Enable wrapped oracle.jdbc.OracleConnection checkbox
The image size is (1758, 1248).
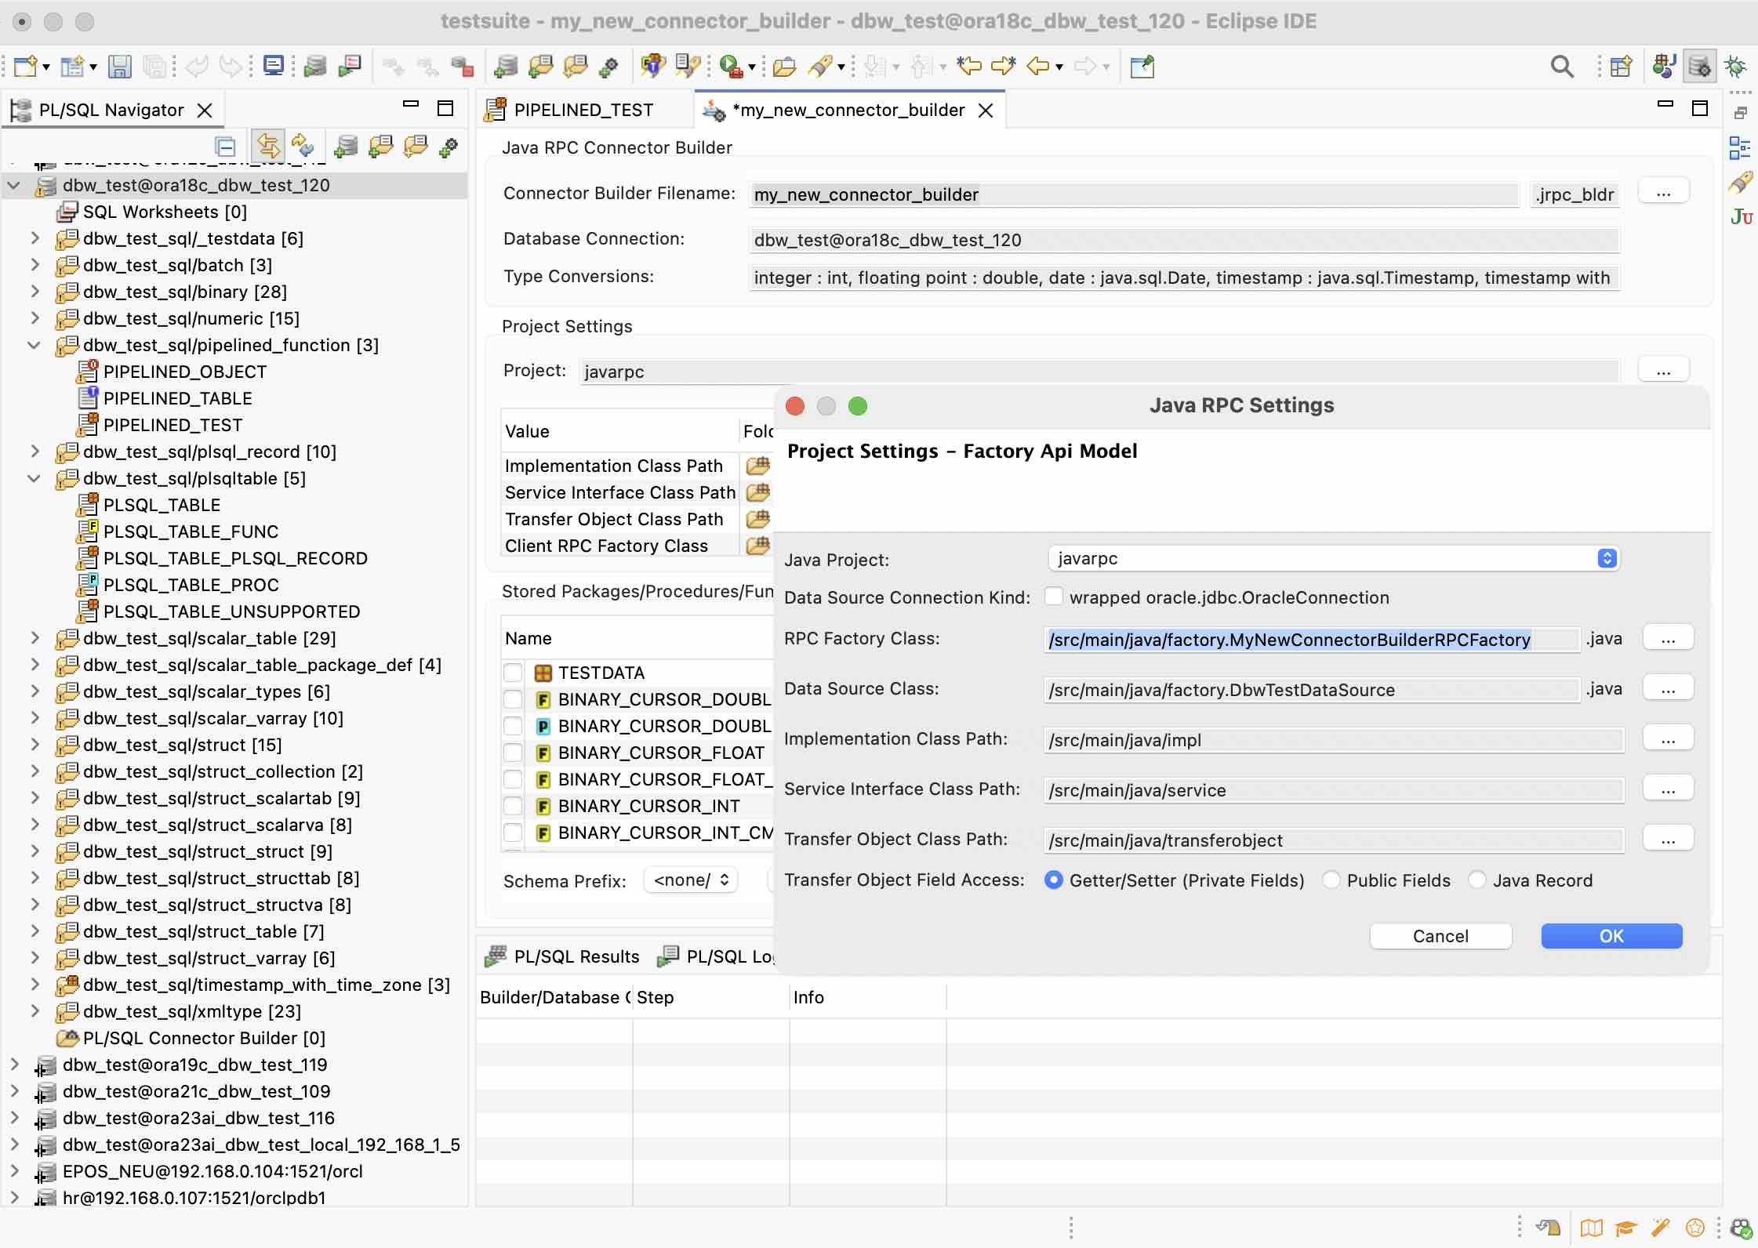click(1055, 597)
